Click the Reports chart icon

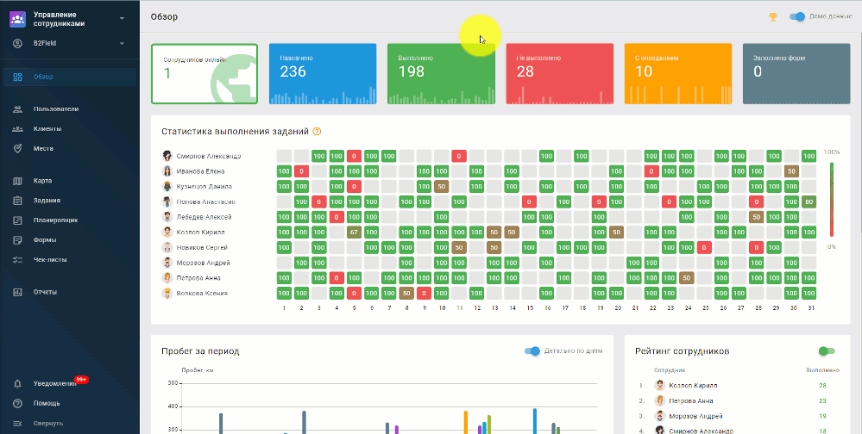coord(17,292)
